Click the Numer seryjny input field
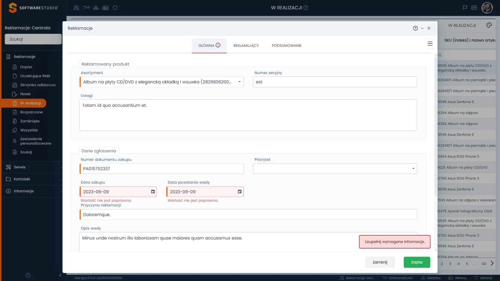Screen dimensions: 500x281 [x=335, y=82]
